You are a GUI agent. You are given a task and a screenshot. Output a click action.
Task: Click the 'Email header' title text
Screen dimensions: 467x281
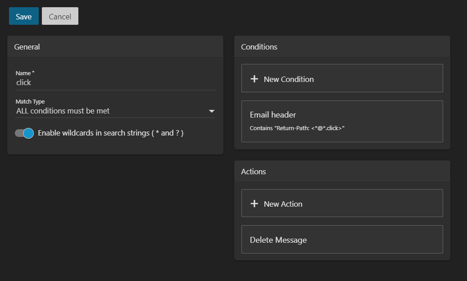click(x=273, y=115)
